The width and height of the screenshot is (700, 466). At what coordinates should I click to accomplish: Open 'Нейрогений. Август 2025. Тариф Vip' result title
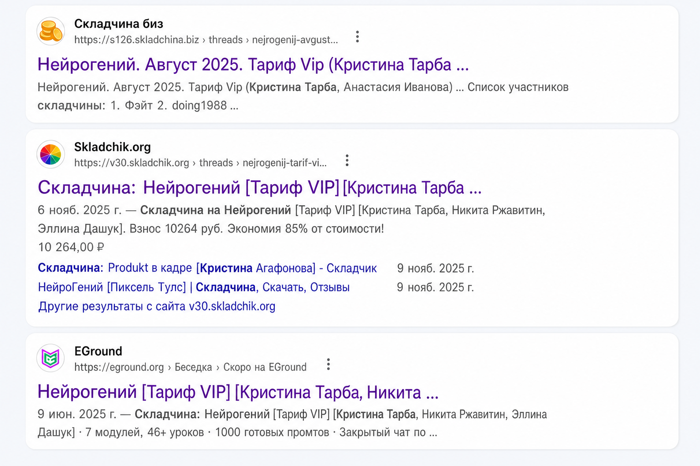(253, 65)
